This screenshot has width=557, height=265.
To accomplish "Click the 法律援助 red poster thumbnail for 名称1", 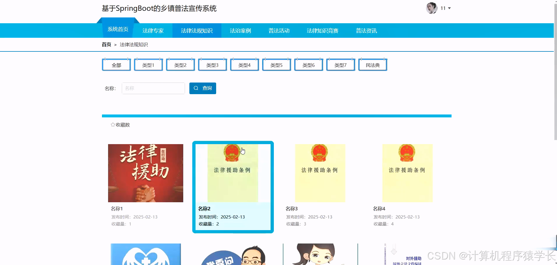I will [146, 173].
